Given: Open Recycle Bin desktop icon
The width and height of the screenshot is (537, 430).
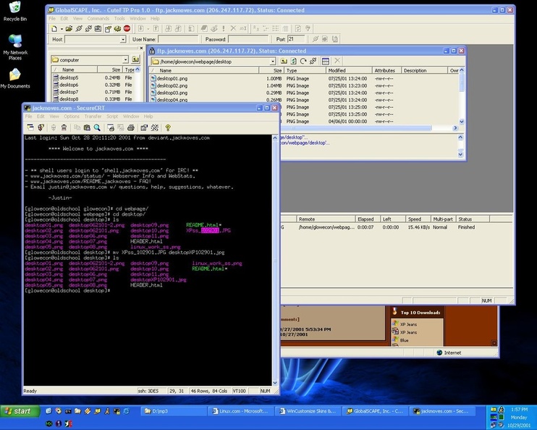Looking at the screenshot, I should [14, 12].
